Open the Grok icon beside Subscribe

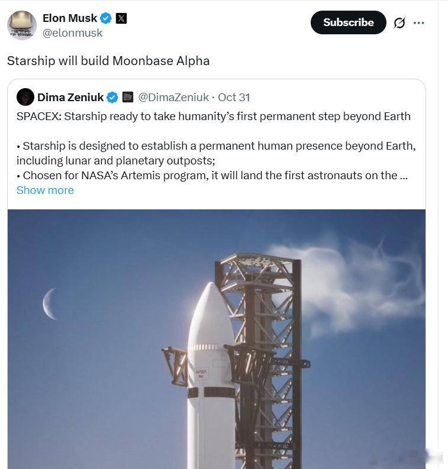399,22
